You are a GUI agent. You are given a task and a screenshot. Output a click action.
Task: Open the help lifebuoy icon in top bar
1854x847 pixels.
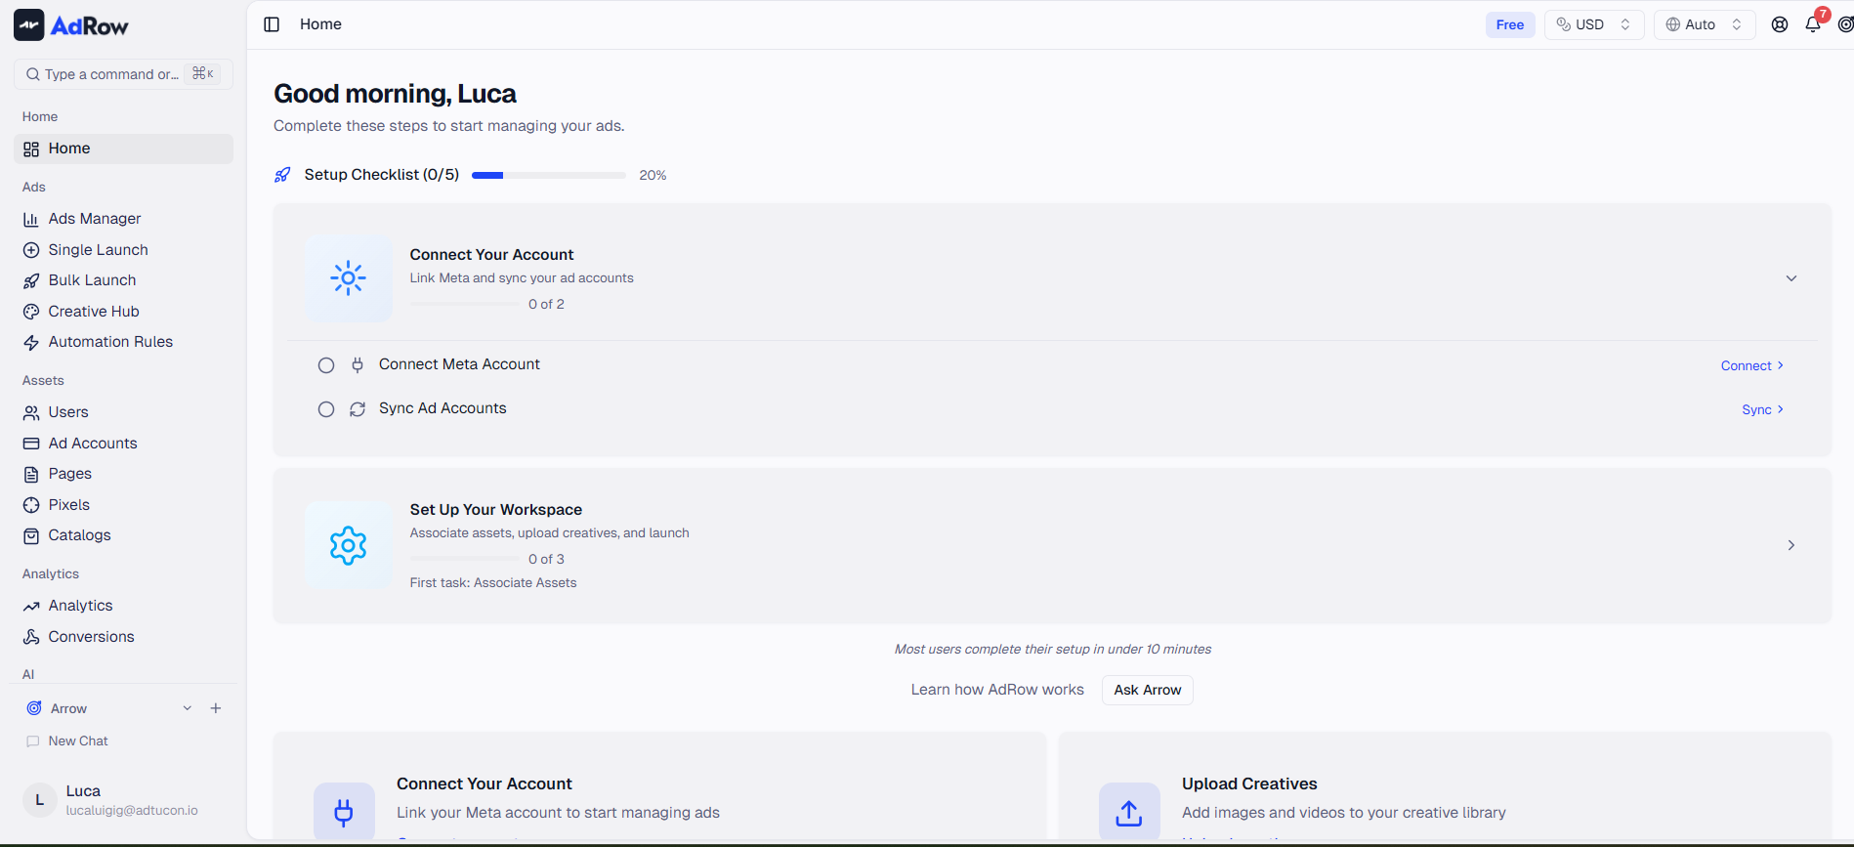tap(1780, 24)
